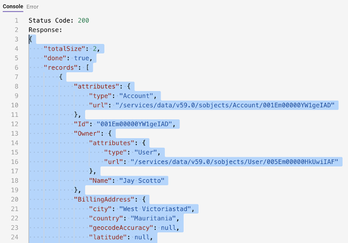The width and height of the screenshot is (348, 243).
Task: Click the "Status Code:" label
Action: 51,20
